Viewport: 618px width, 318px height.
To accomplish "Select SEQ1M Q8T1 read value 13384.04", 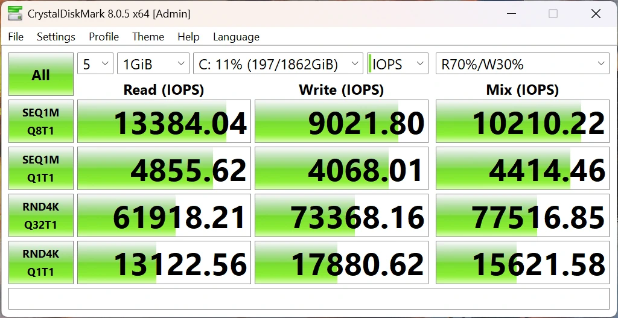I will (x=164, y=121).
